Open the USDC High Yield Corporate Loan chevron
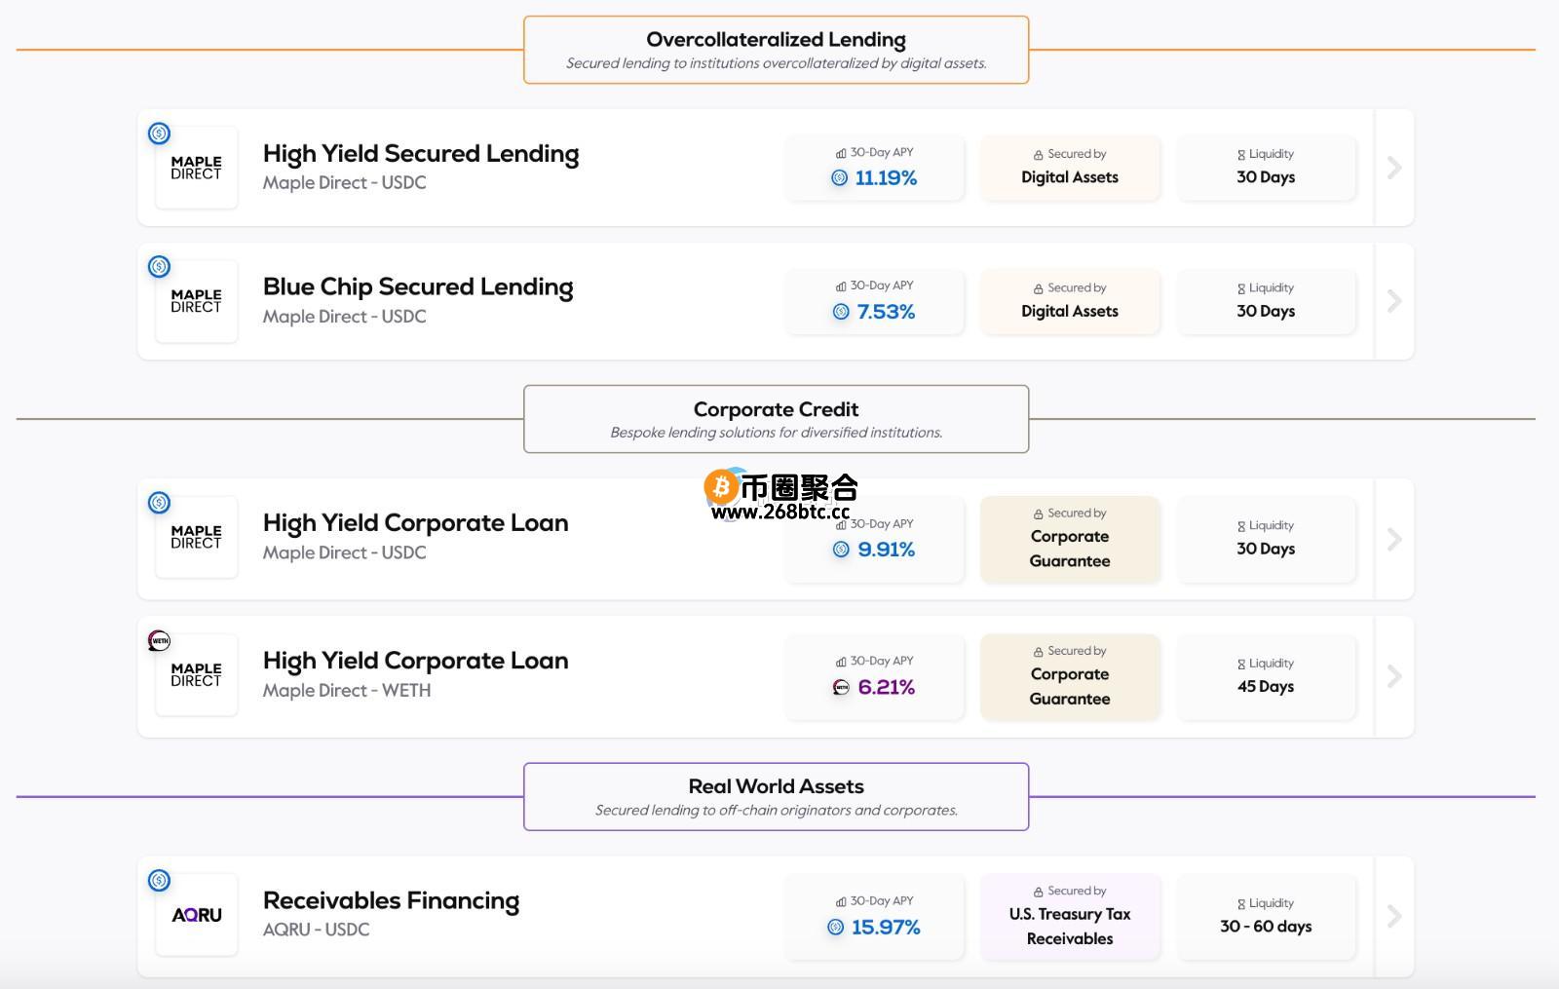 coord(1394,539)
